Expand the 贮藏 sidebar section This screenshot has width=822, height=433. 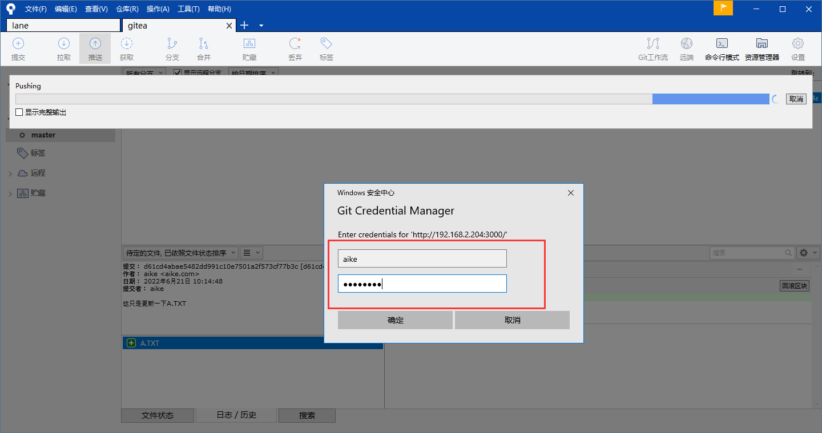(10, 193)
